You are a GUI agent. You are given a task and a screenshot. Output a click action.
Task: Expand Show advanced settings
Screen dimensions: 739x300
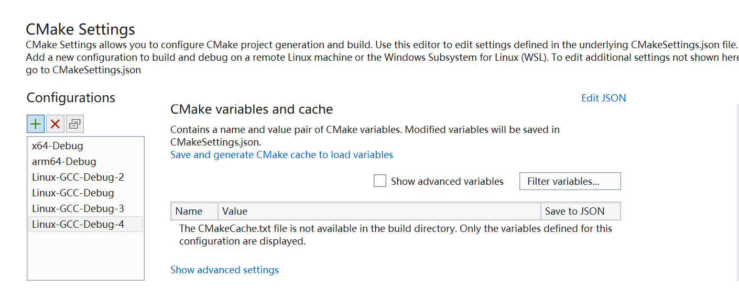pyautogui.click(x=224, y=270)
